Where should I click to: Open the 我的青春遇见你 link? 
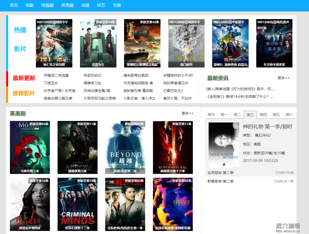coord(176,83)
